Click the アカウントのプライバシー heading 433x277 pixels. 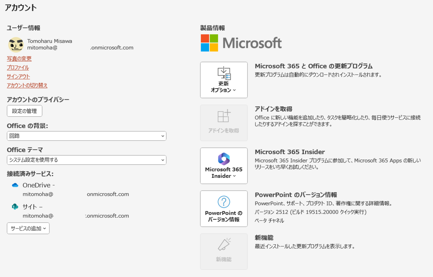(x=38, y=100)
